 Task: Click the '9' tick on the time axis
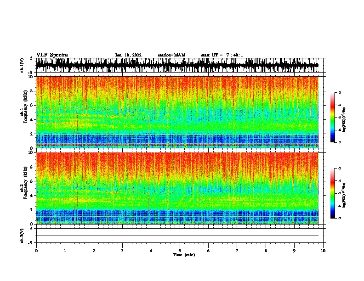click(x=294, y=251)
